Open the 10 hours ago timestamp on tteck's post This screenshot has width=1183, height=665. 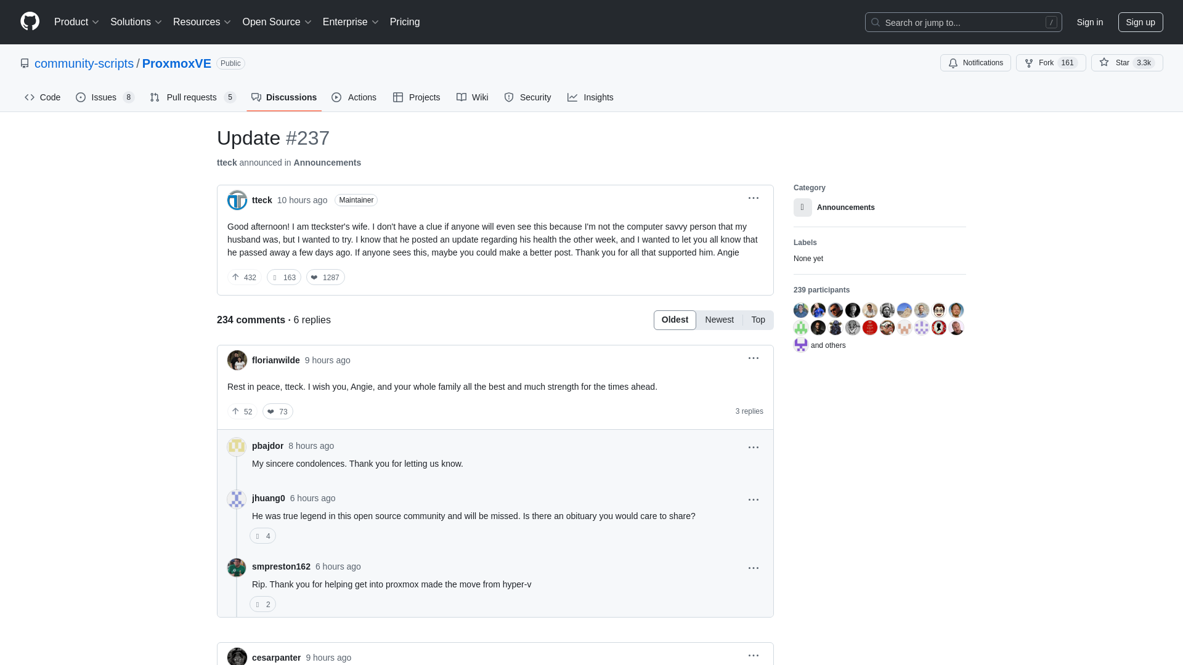point(302,200)
